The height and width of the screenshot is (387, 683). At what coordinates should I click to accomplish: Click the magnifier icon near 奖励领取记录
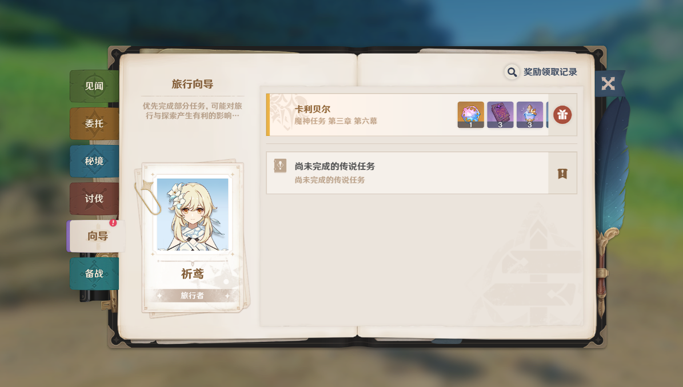(x=512, y=72)
